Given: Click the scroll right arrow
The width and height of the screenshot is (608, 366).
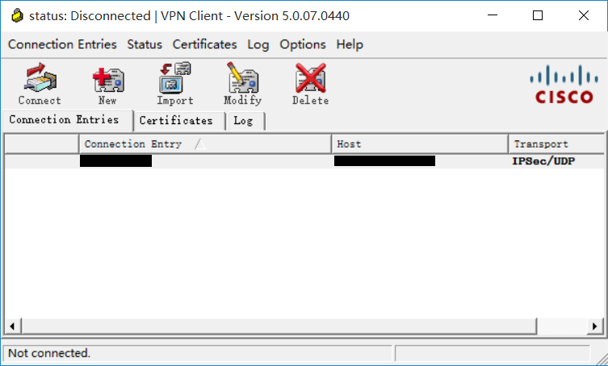Looking at the screenshot, I should coord(595,326).
